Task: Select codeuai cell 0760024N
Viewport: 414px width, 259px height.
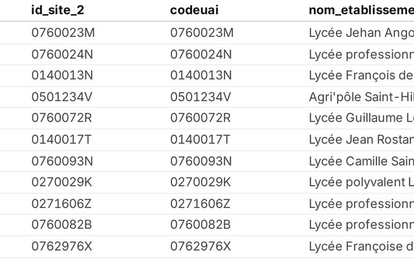Action: pyautogui.click(x=201, y=54)
